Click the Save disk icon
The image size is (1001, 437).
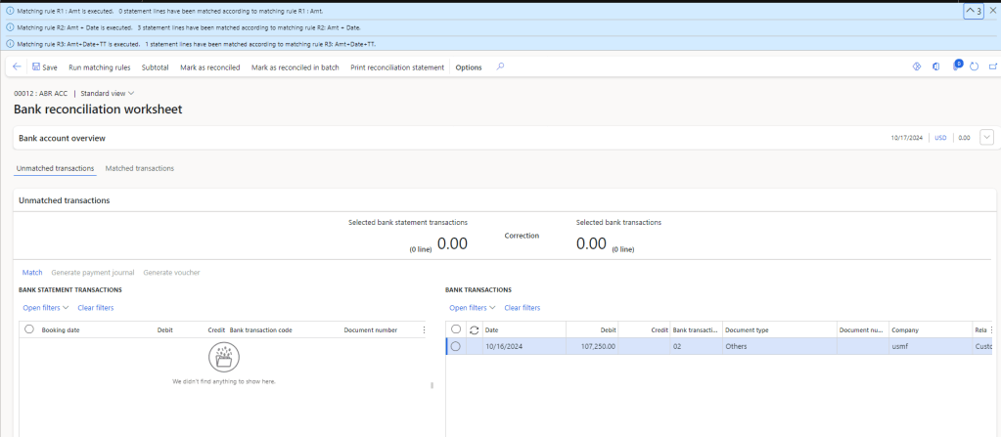point(36,67)
